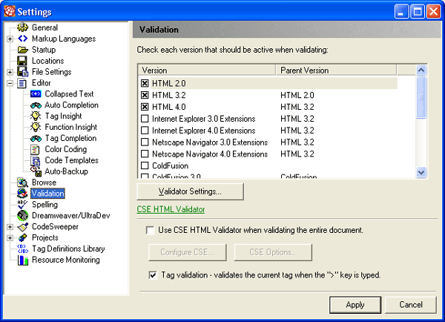This screenshot has height=322, width=445.
Task: Click the Tag Definitions Library icon
Action: point(23,249)
